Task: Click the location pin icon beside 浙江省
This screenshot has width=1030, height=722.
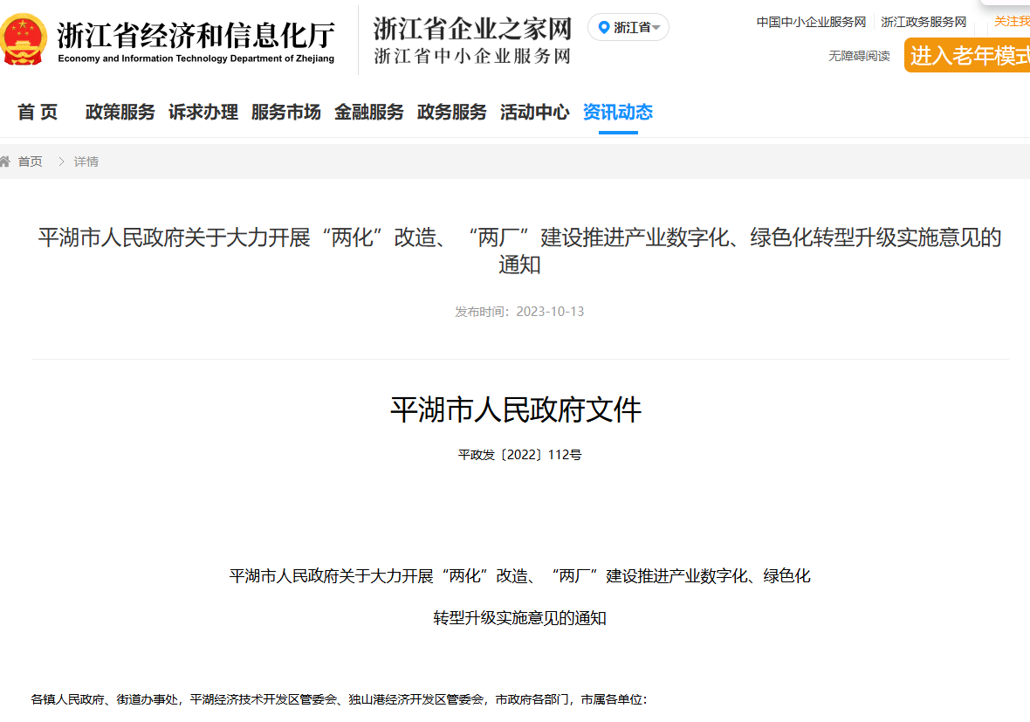Action: 603,27
